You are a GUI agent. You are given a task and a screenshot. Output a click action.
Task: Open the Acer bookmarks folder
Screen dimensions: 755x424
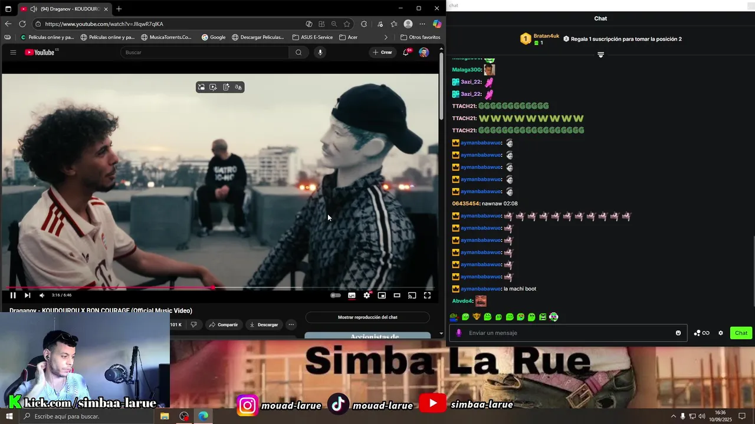pos(349,37)
